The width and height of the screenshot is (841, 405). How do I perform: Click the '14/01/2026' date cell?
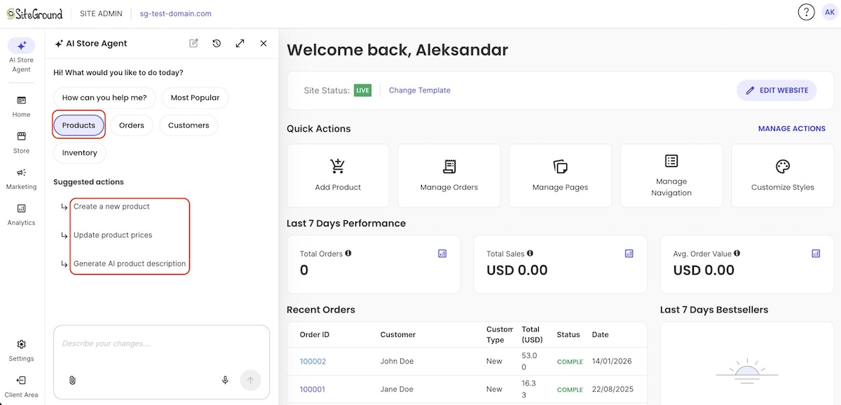pyautogui.click(x=612, y=362)
